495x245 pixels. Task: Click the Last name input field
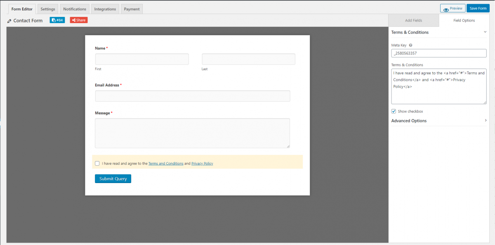tap(248, 59)
